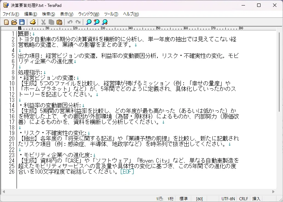This screenshot has height=202, width=283.
Task: Click line number 1 in the gutter
Action: click(13, 34)
